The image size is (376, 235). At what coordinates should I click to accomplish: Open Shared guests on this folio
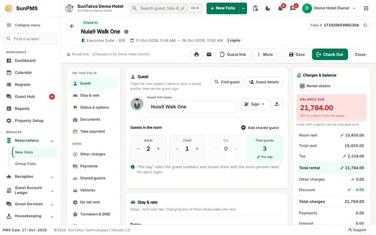(93, 178)
